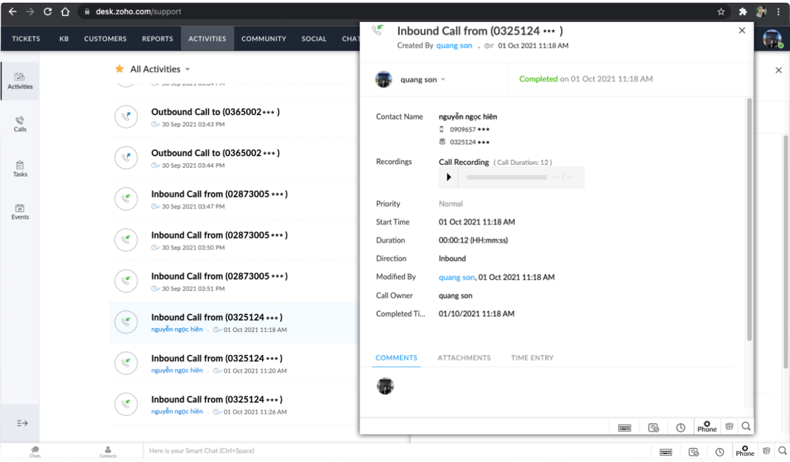Expand the collapsed left sidebar arrow
The image size is (790, 462).
(22, 423)
